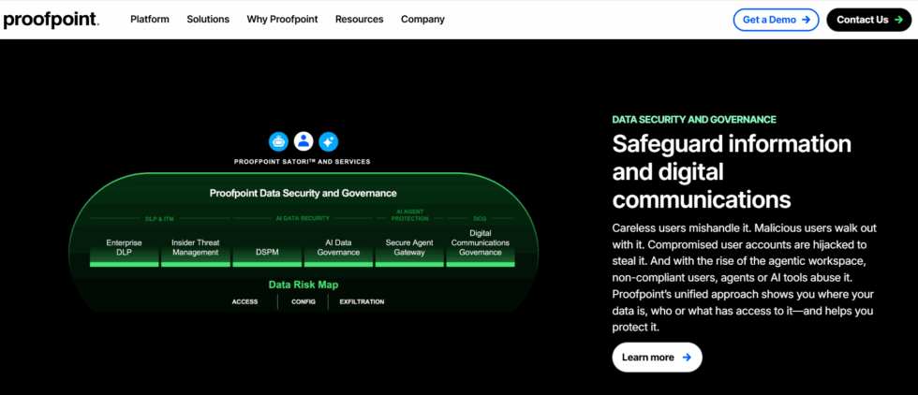918x395 pixels.
Task: Click the Contact Us button
Action: [x=869, y=20]
